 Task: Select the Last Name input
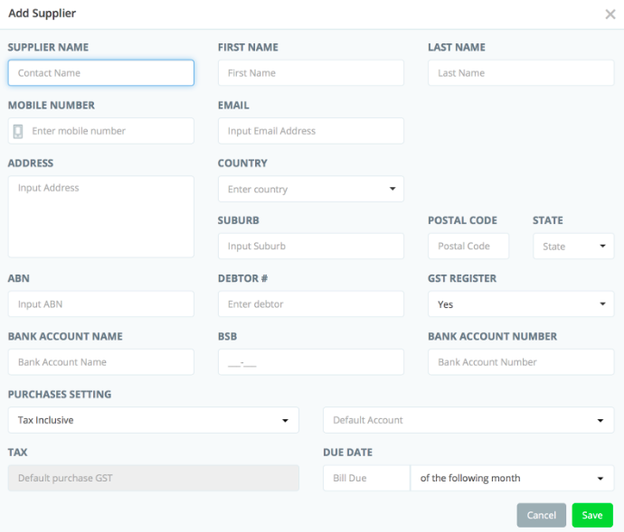[520, 73]
